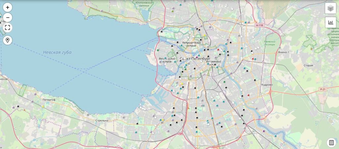Zoom out of the map
339x149 pixels.
8,18
